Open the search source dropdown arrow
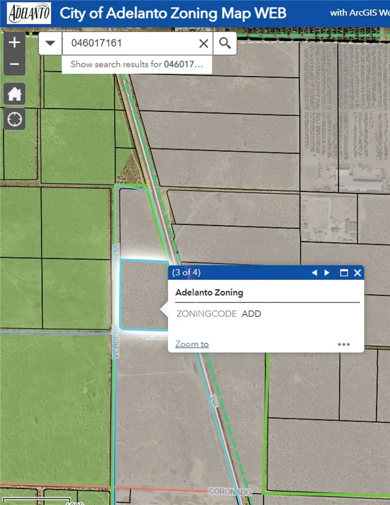Image resolution: width=390 pixels, height=505 pixels. [x=50, y=44]
